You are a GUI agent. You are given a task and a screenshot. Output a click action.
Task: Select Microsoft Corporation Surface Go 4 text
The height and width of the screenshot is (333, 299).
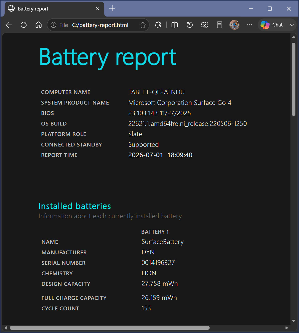click(180, 103)
